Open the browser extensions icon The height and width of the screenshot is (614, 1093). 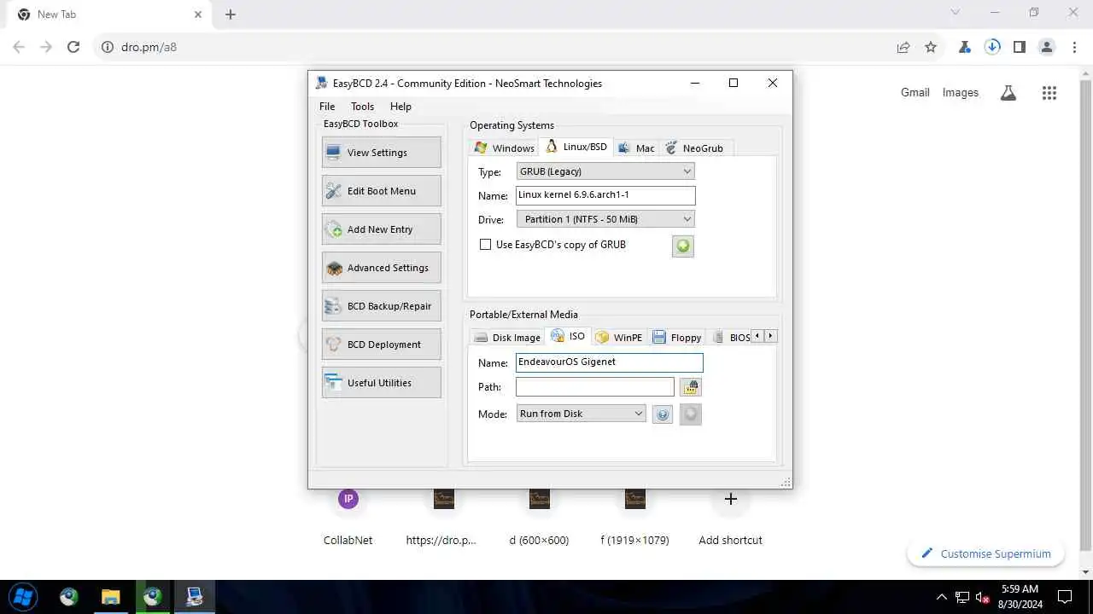tap(965, 47)
